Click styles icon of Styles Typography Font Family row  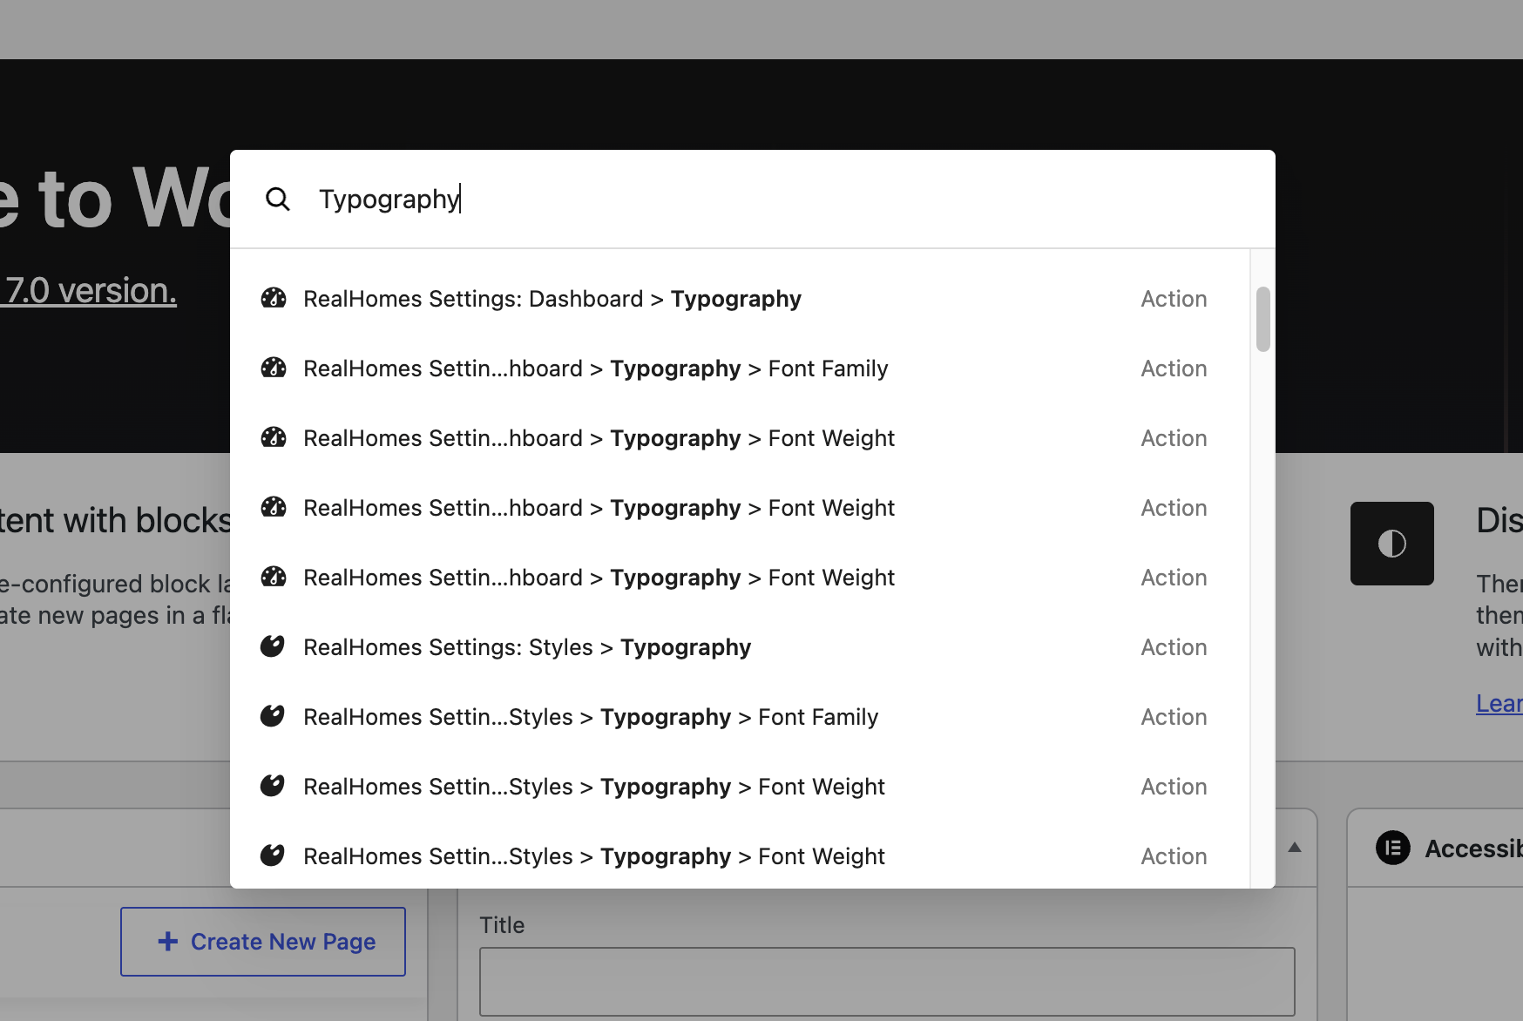(273, 716)
